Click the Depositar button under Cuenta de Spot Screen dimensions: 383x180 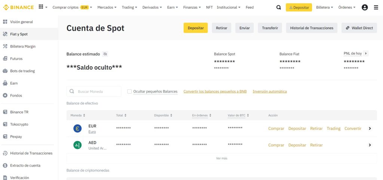[196, 28]
